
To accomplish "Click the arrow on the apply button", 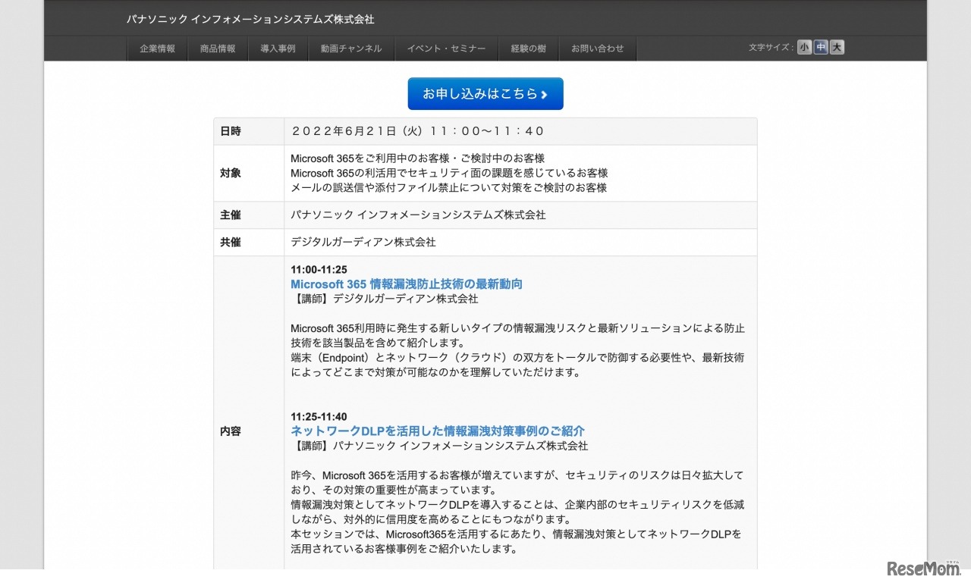I will tap(544, 95).
